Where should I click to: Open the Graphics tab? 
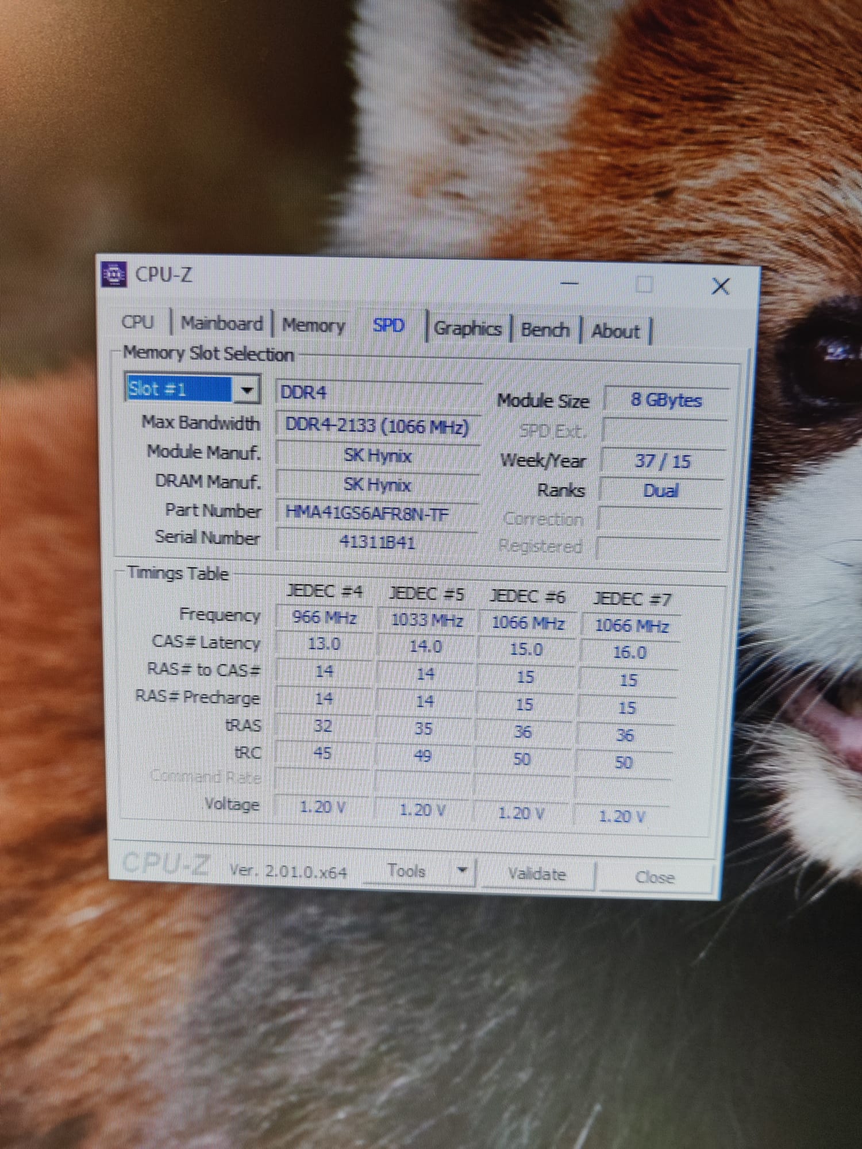tap(468, 329)
